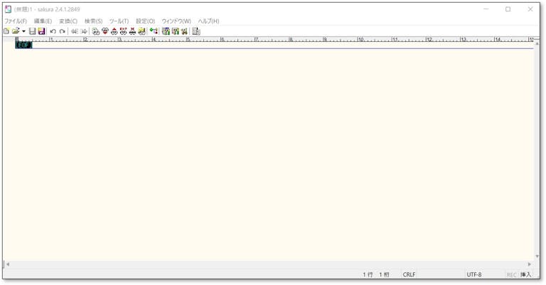The image size is (546, 285).
Task: Choose Save As via the purple floppy icon
Action: coord(41,31)
